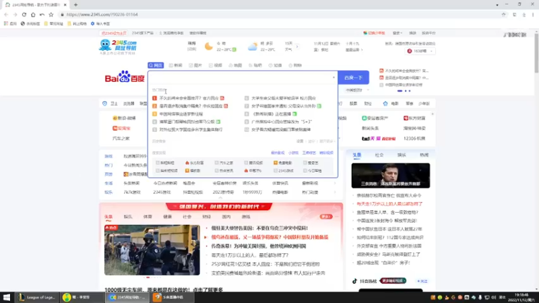Viewport: 539px width, 303px height.
Task: Open the Zelensky news video thumbnail
Action: tap(391, 176)
